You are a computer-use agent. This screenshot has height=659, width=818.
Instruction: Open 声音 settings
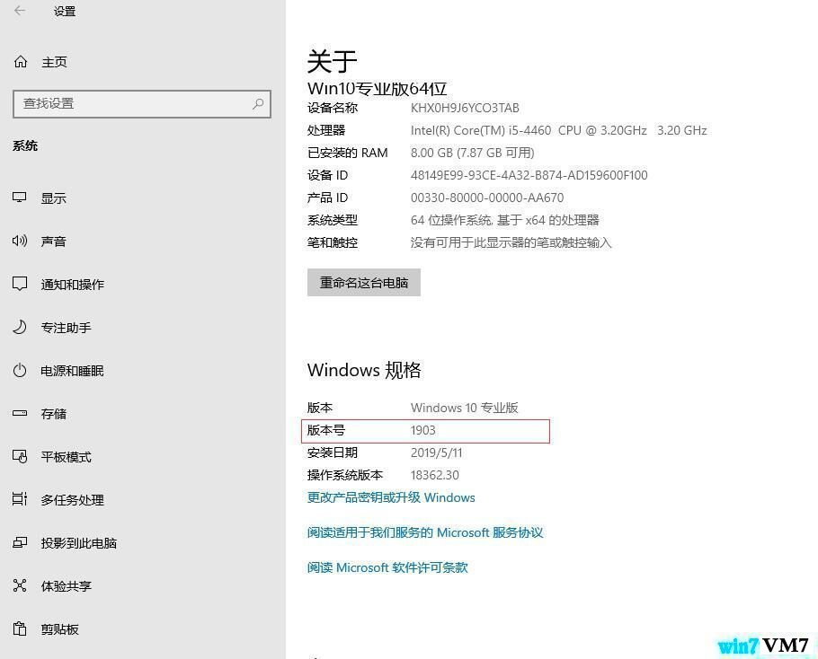(x=54, y=242)
